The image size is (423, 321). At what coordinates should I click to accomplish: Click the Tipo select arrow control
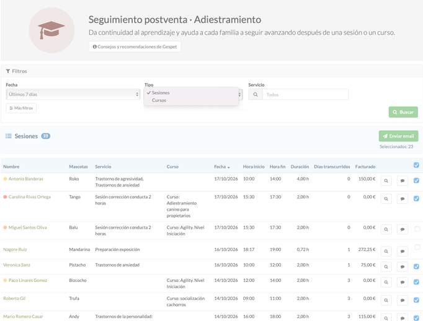tap(240, 95)
